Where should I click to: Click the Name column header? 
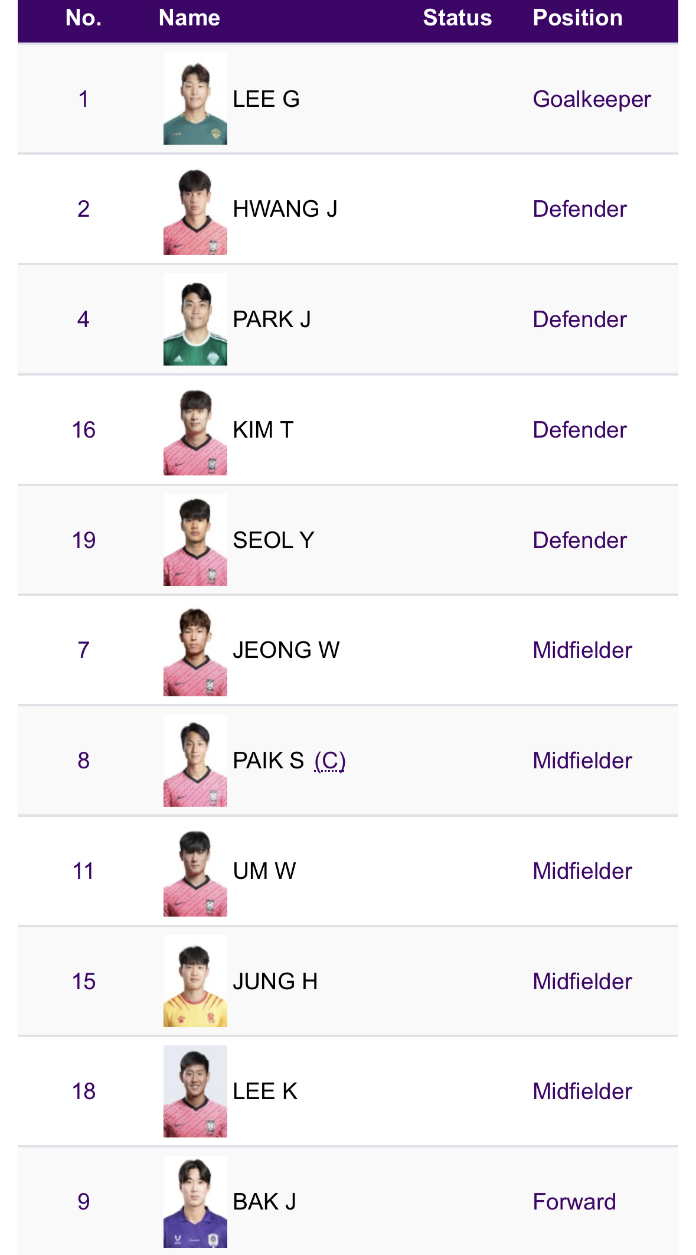(x=189, y=18)
